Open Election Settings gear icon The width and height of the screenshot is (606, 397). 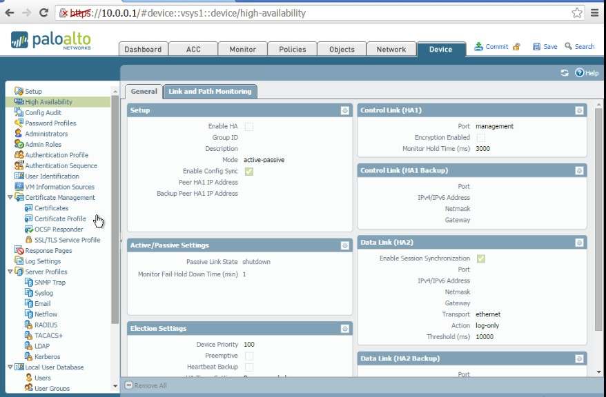(344, 329)
